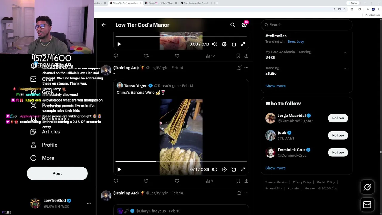Toggle picture-in-picture on Banana Wine video
Screen dimensions: 382x215
pos(234,169)
